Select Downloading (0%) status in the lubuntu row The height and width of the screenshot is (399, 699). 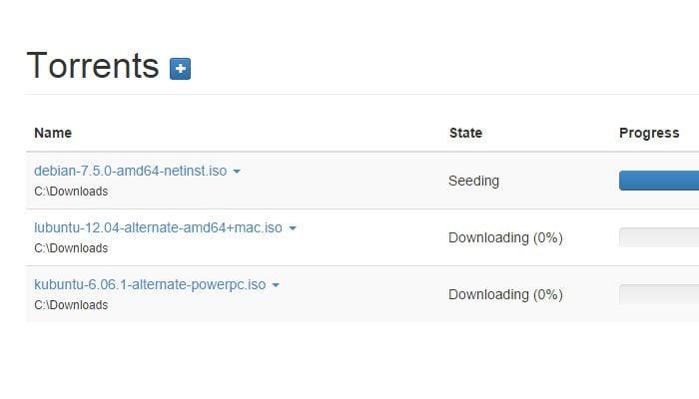[x=505, y=237]
